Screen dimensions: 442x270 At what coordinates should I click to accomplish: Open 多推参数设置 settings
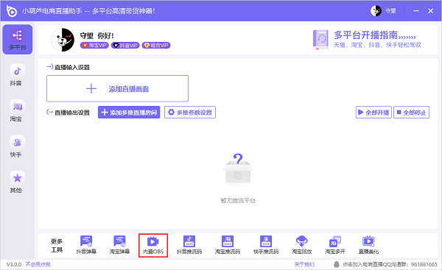[x=190, y=113]
